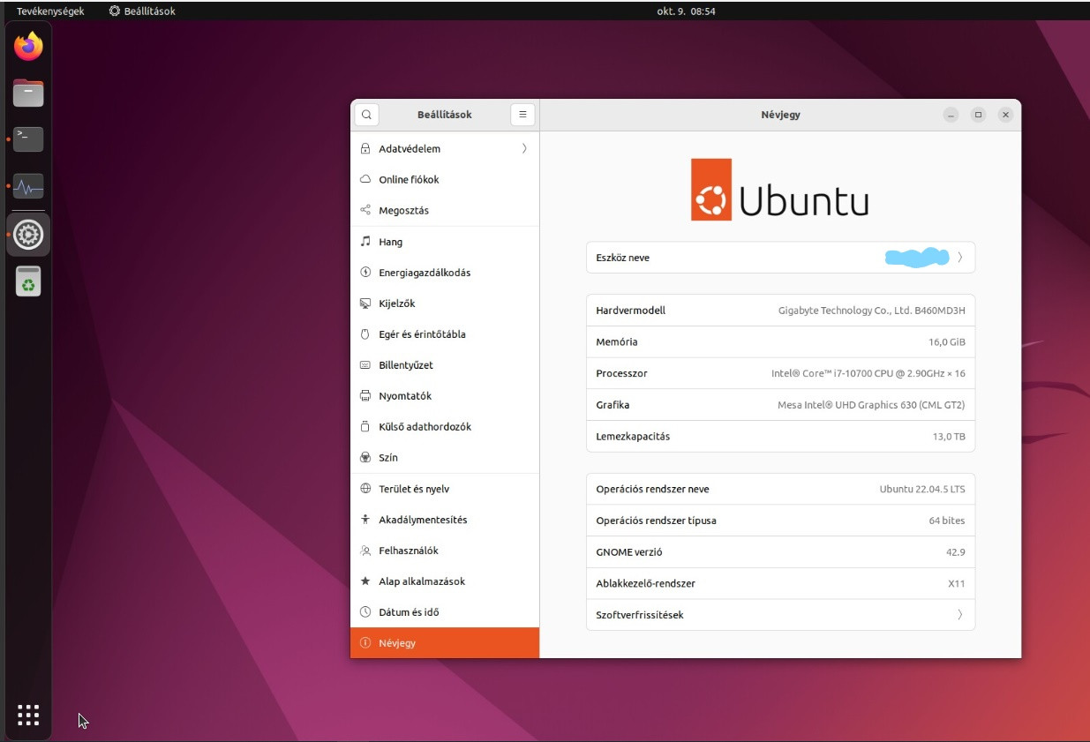Click the Ablakkezelő-rendszer X11 value
The image size is (1090, 742).
click(x=957, y=583)
